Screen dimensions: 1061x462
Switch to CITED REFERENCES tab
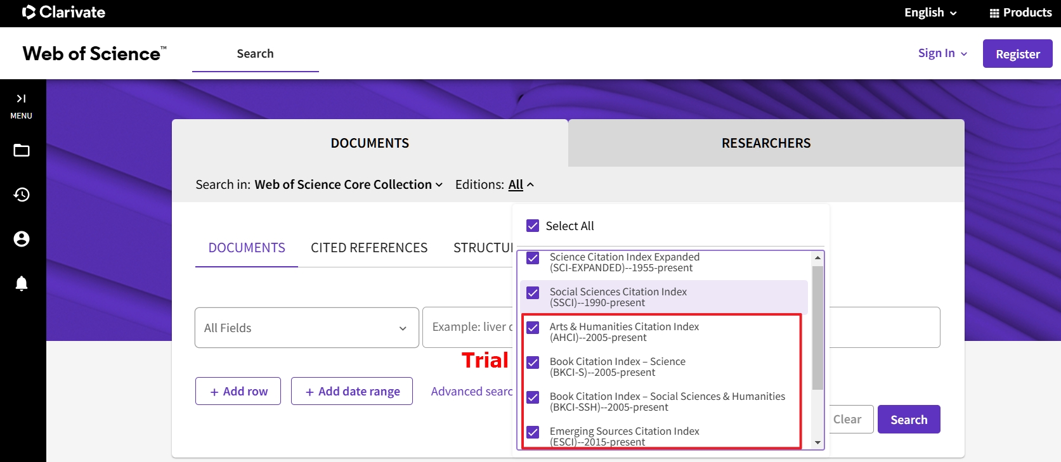coord(369,248)
